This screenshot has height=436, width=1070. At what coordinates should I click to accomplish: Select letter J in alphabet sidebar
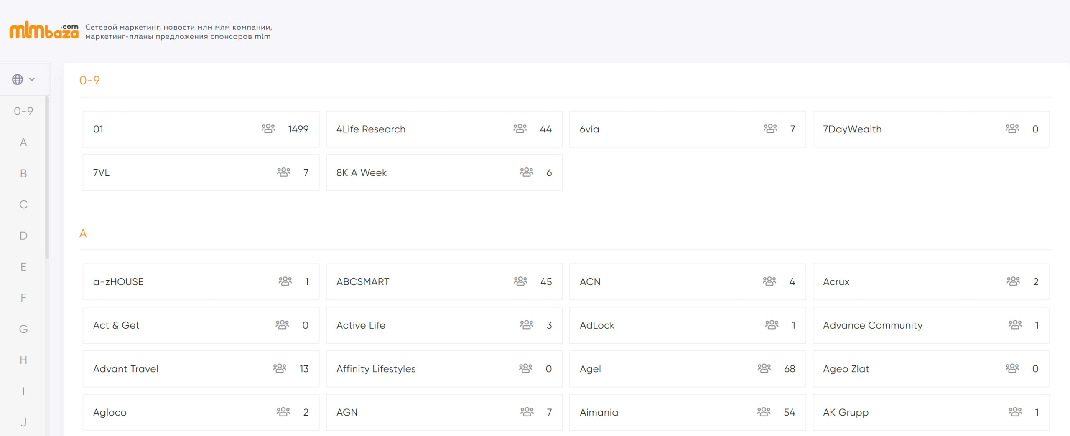pyautogui.click(x=23, y=422)
